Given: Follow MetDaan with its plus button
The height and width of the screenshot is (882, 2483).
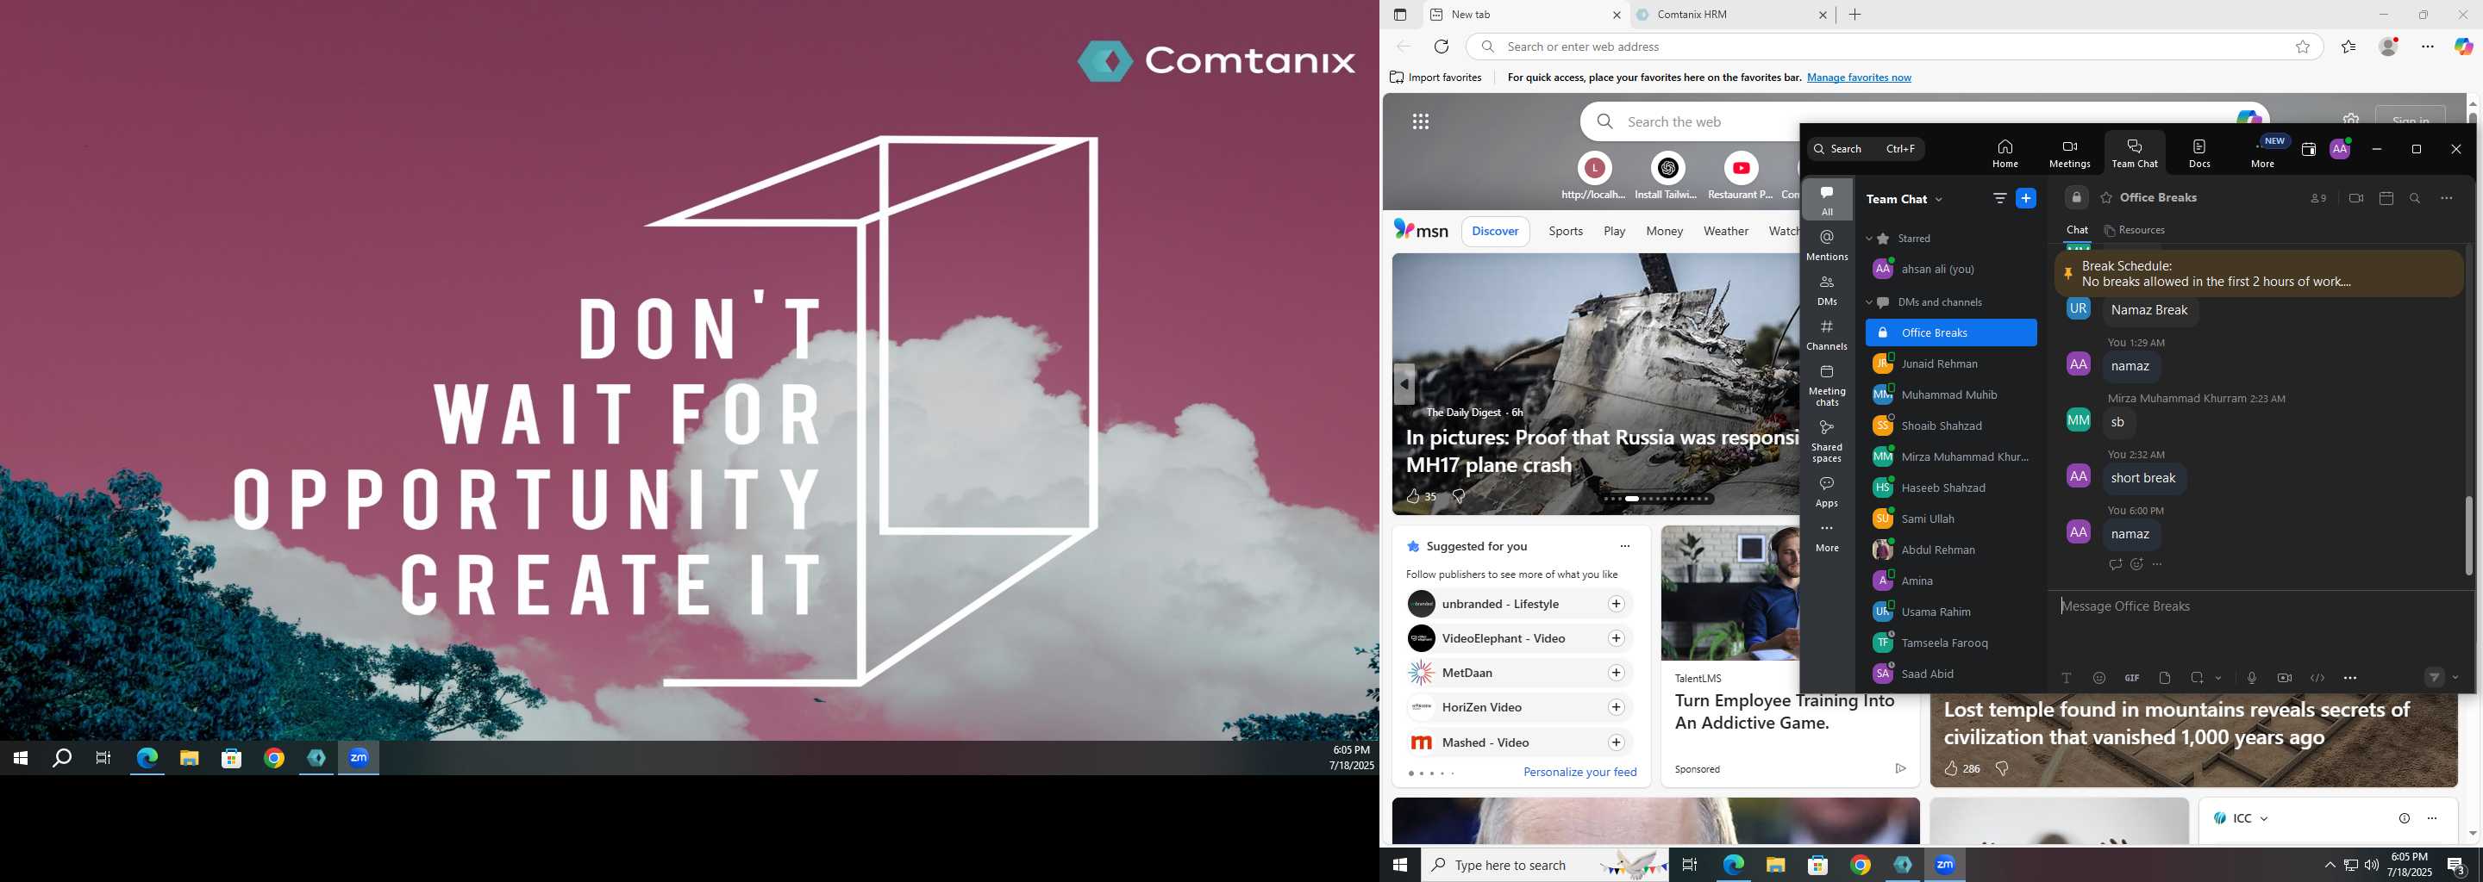Looking at the screenshot, I should coord(1617,673).
